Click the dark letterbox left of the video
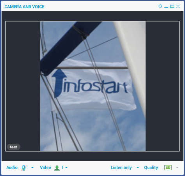185x176 pixels. pos(23,81)
